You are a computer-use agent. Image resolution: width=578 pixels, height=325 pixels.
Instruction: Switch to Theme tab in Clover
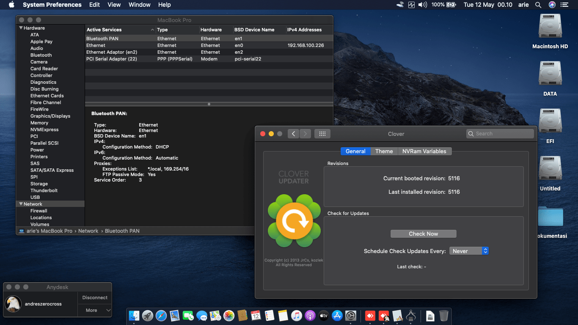pos(384,151)
